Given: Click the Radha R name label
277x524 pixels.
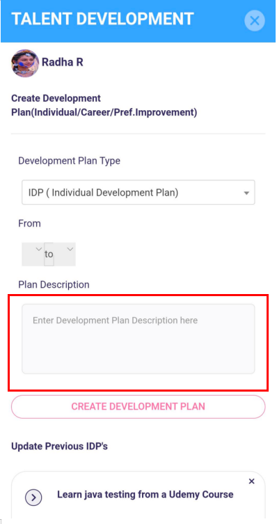Looking at the screenshot, I should pyautogui.click(x=63, y=62).
